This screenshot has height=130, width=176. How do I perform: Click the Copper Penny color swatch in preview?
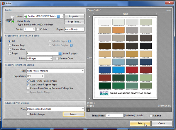[119, 30]
